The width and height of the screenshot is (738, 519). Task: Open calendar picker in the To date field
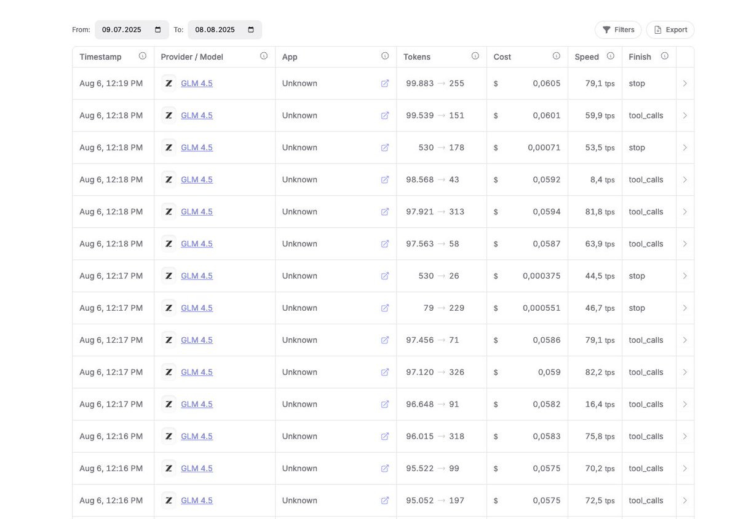(251, 29)
